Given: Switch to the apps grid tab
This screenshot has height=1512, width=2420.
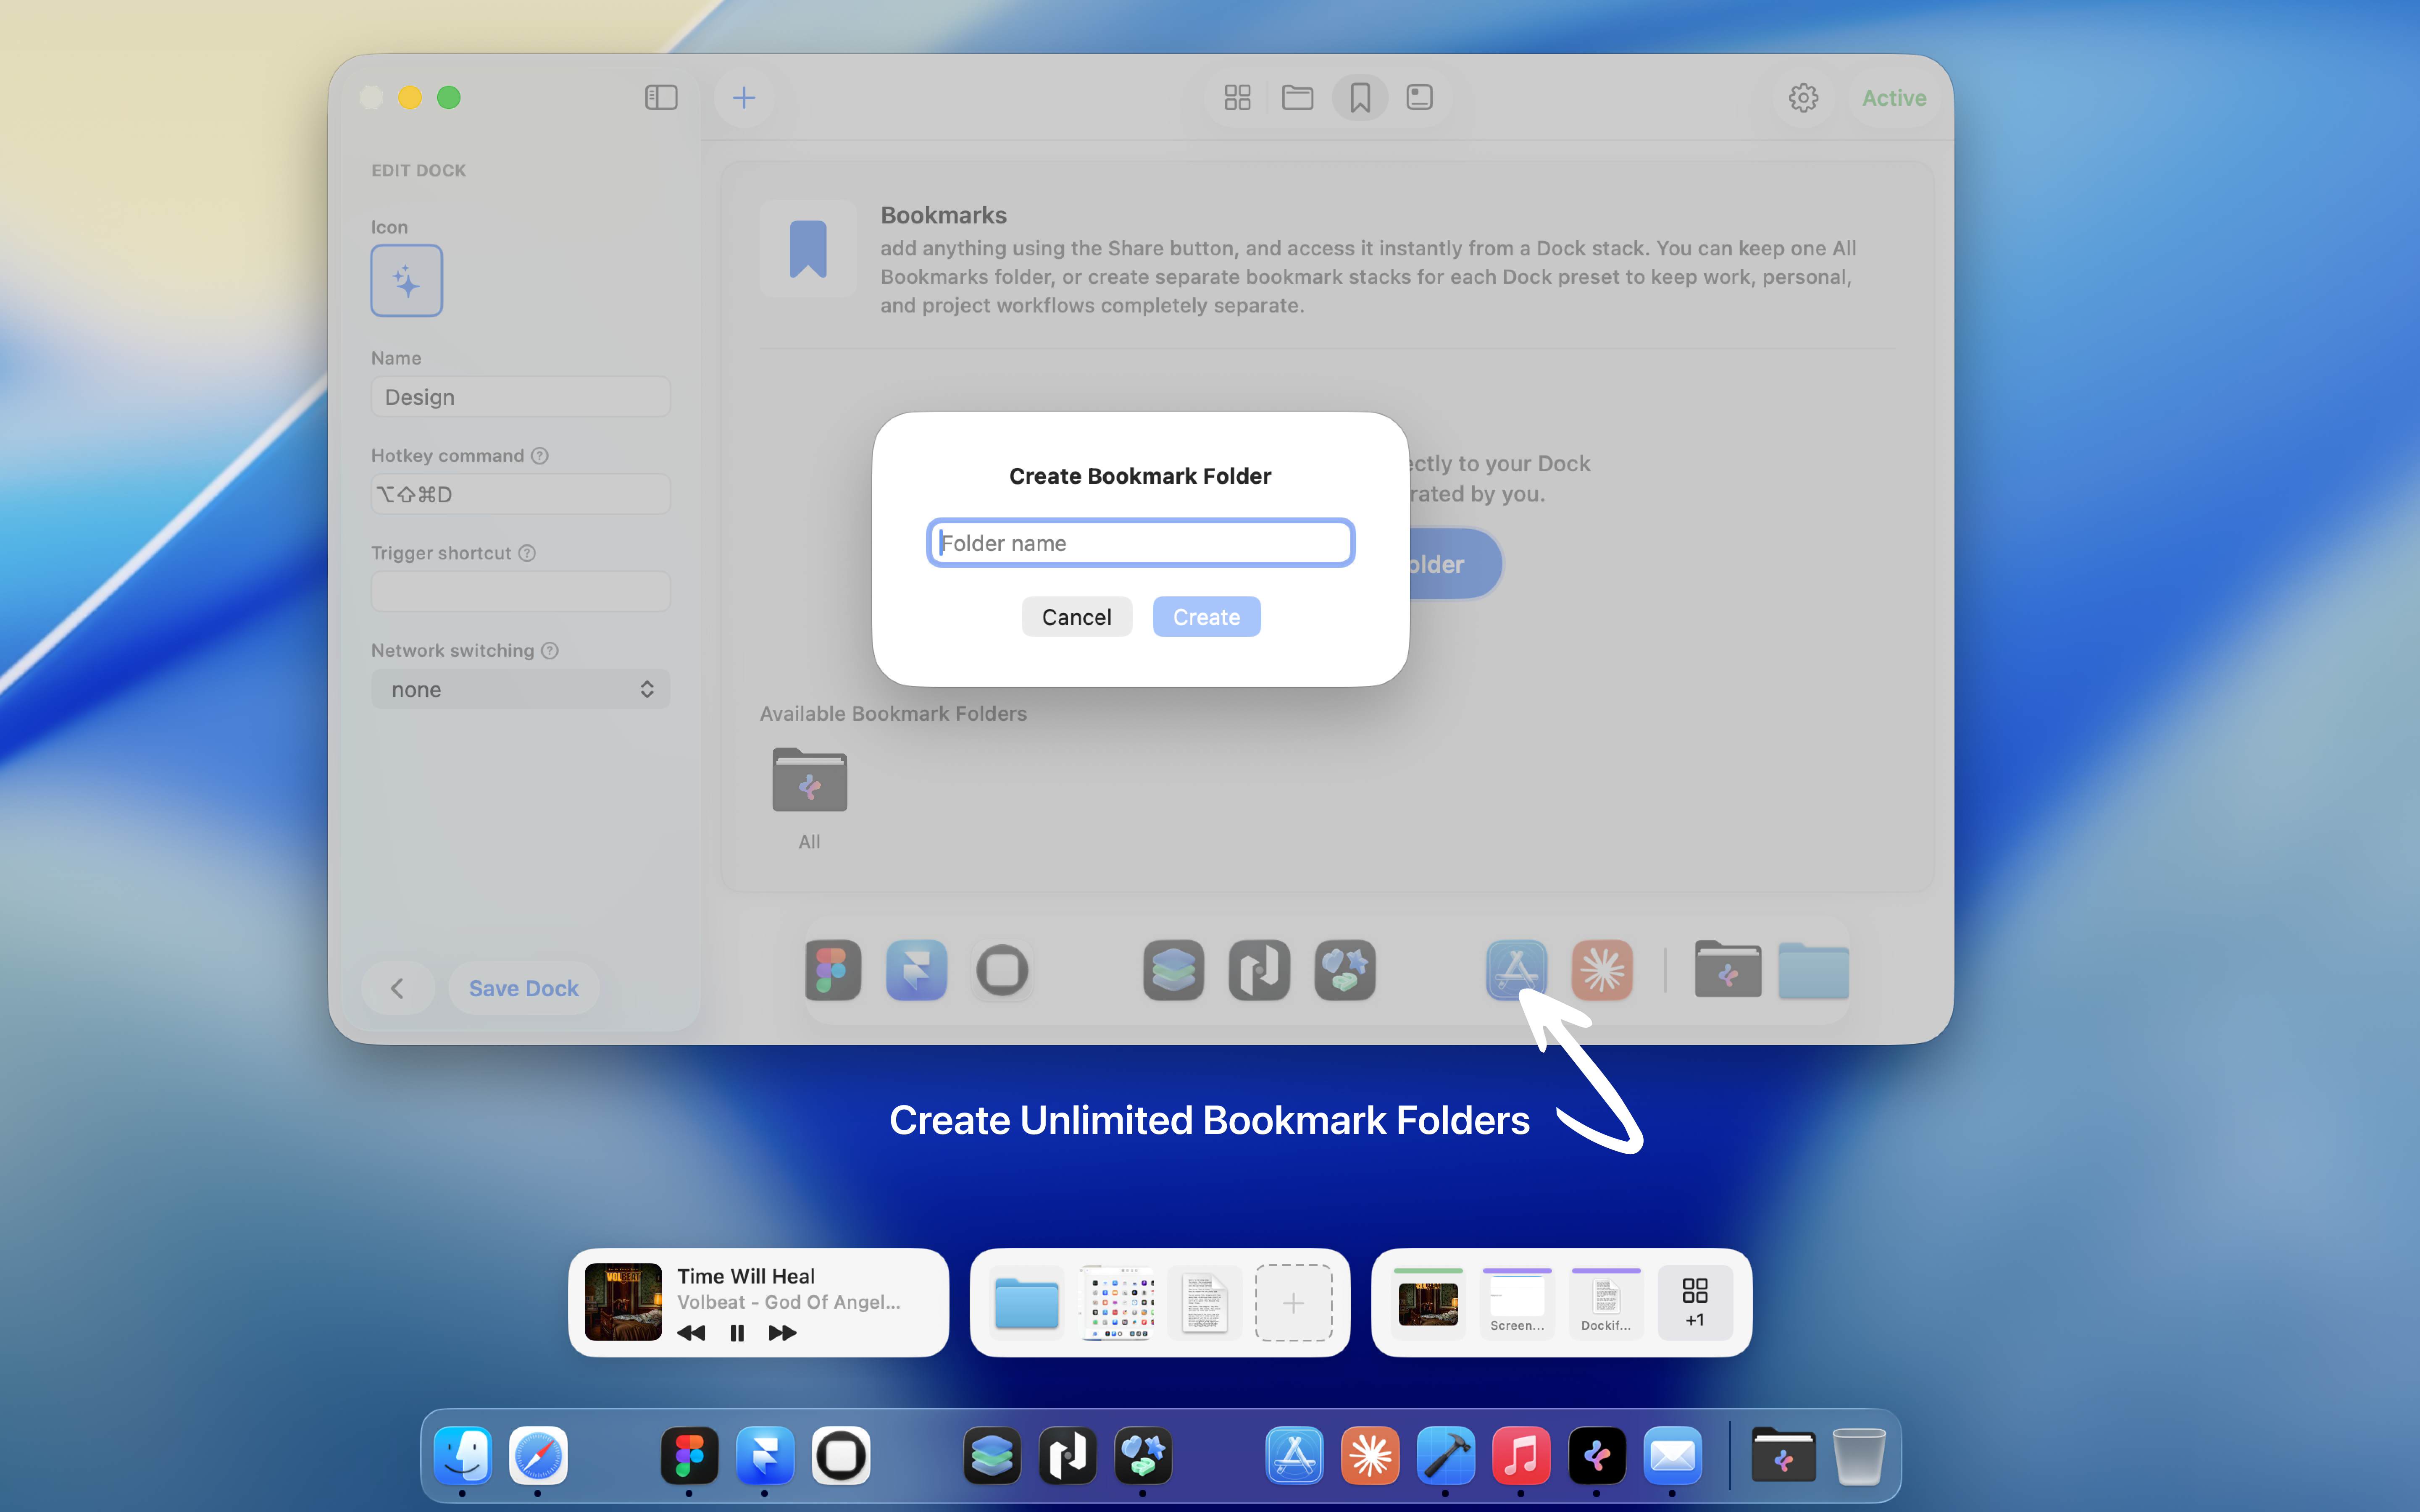Looking at the screenshot, I should tap(1237, 97).
